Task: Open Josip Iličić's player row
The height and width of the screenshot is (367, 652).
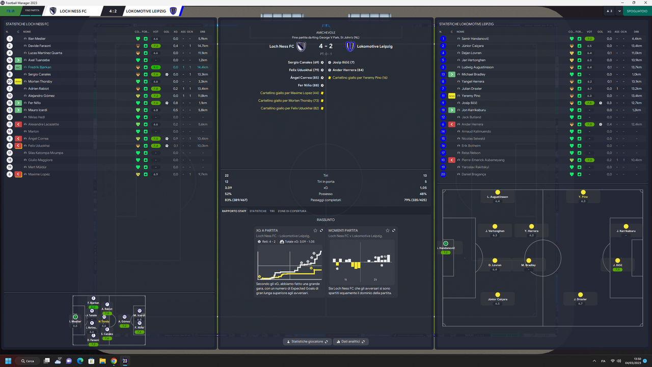Action: [x=542, y=103]
